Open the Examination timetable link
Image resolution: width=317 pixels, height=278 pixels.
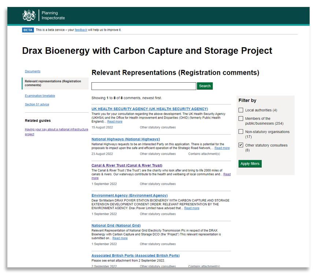pyautogui.click(x=40, y=96)
